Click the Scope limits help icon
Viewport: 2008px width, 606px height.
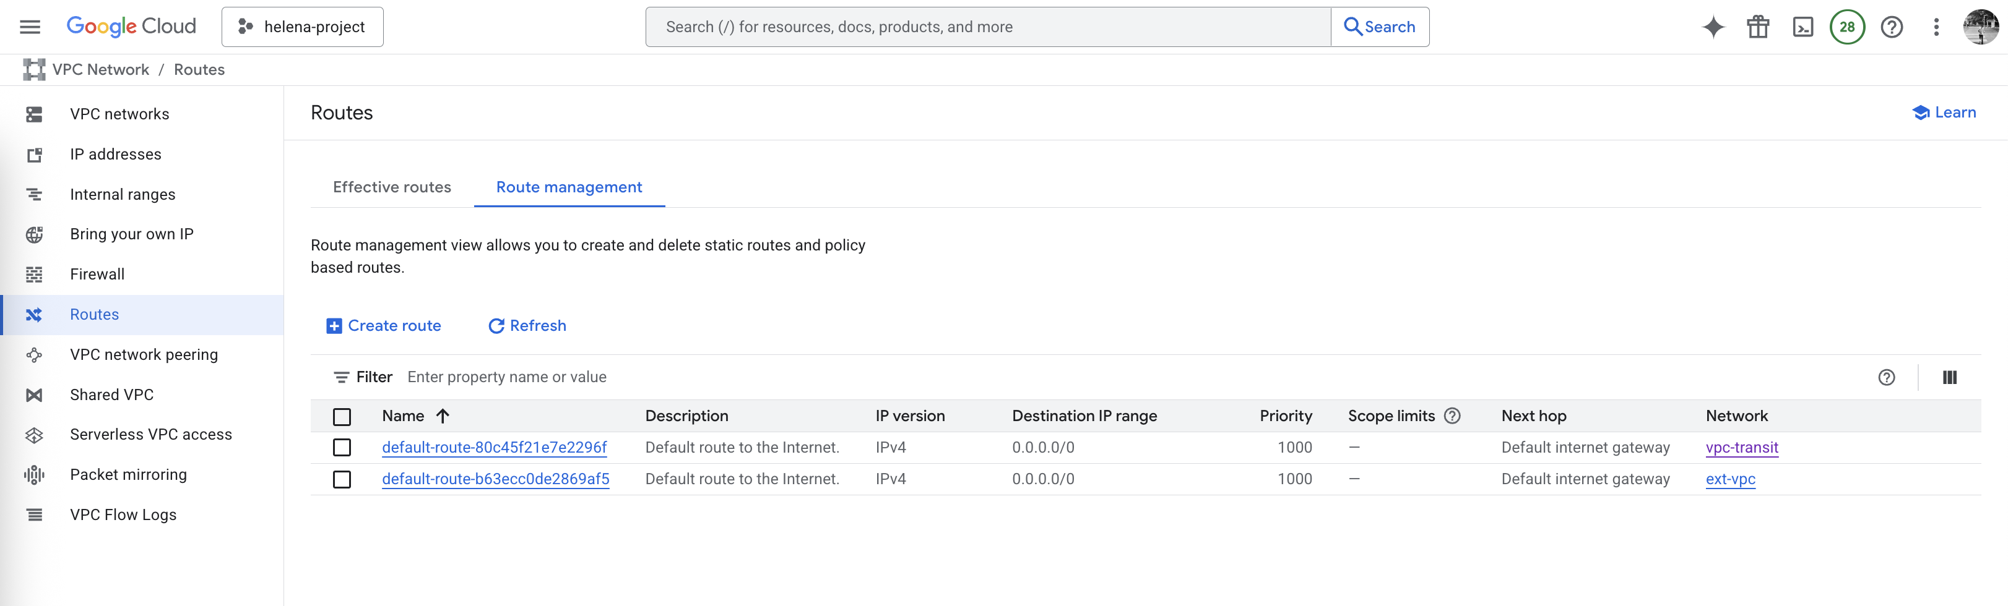tap(1452, 416)
